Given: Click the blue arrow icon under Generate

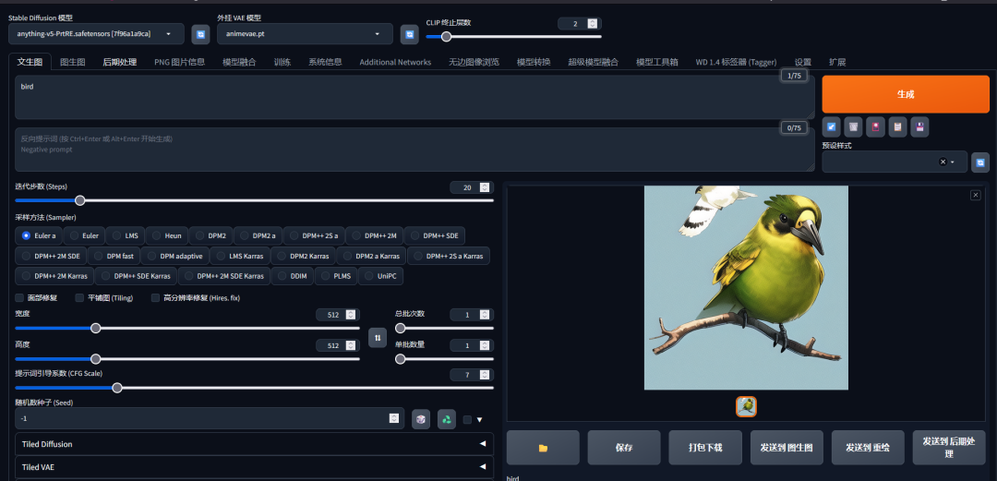Looking at the screenshot, I should [x=831, y=127].
